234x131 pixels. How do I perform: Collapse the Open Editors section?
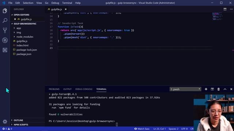pyautogui.click(x=12, y=15)
